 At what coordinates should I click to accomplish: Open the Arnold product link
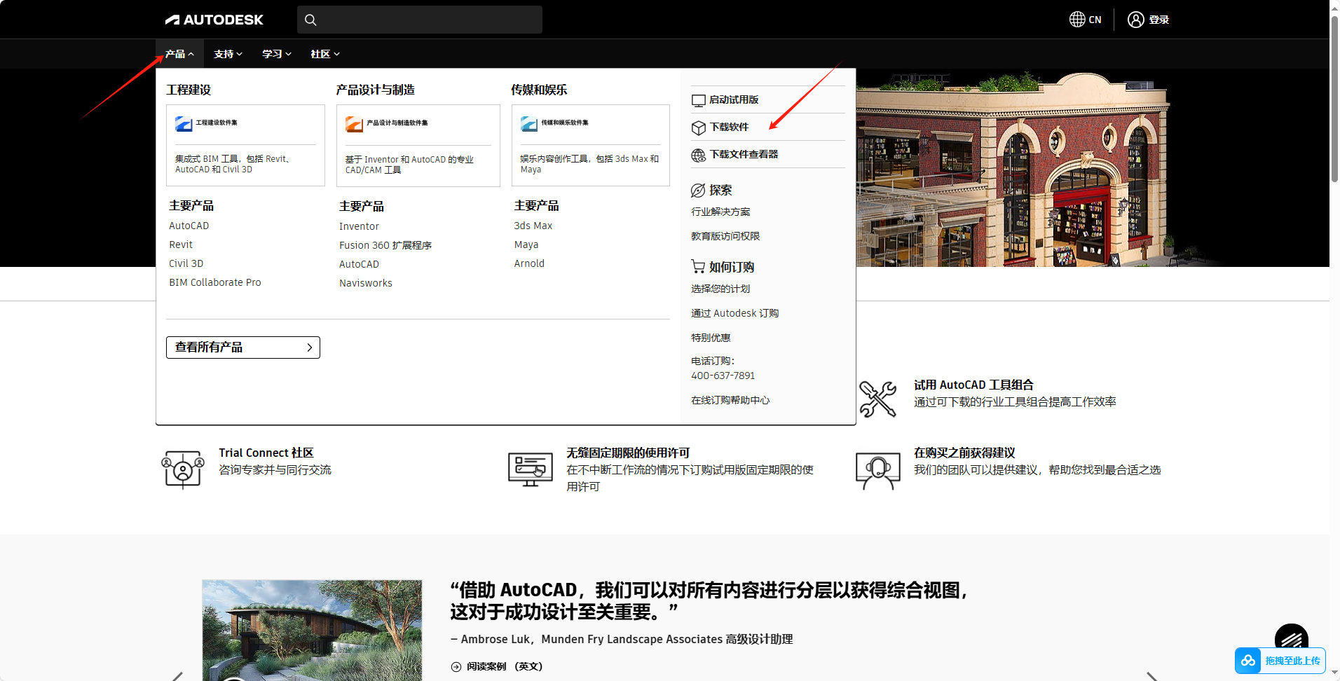pos(529,263)
